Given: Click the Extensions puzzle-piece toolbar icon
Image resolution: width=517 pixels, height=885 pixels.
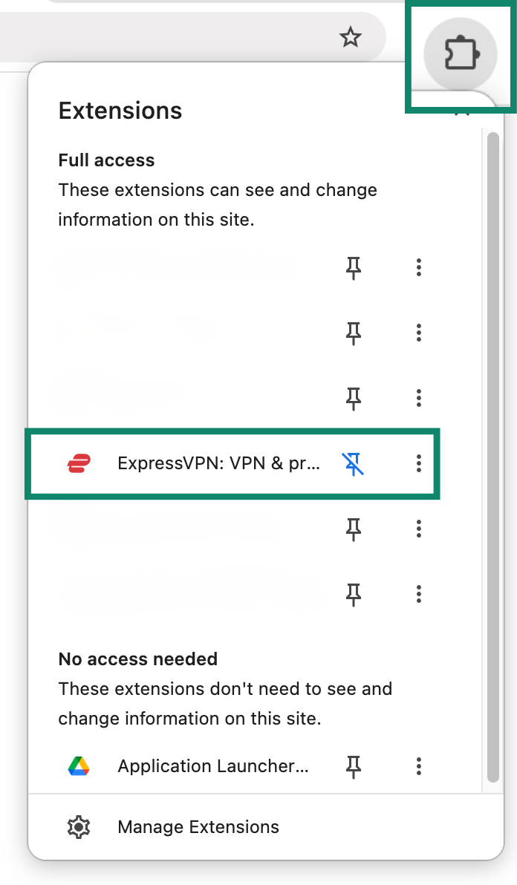Looking at the screenshot, I should 461,54.
